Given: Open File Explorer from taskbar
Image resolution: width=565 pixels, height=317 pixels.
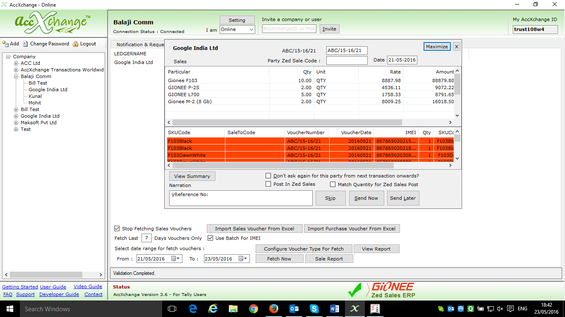Looking at the screenshot, I should click(233, 309).
